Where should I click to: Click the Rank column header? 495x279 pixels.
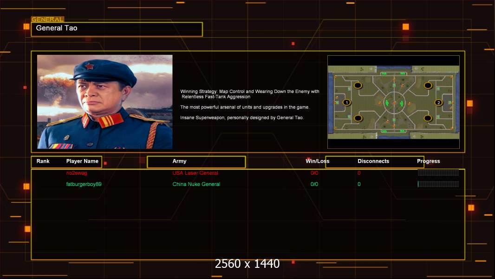(43, 161)
